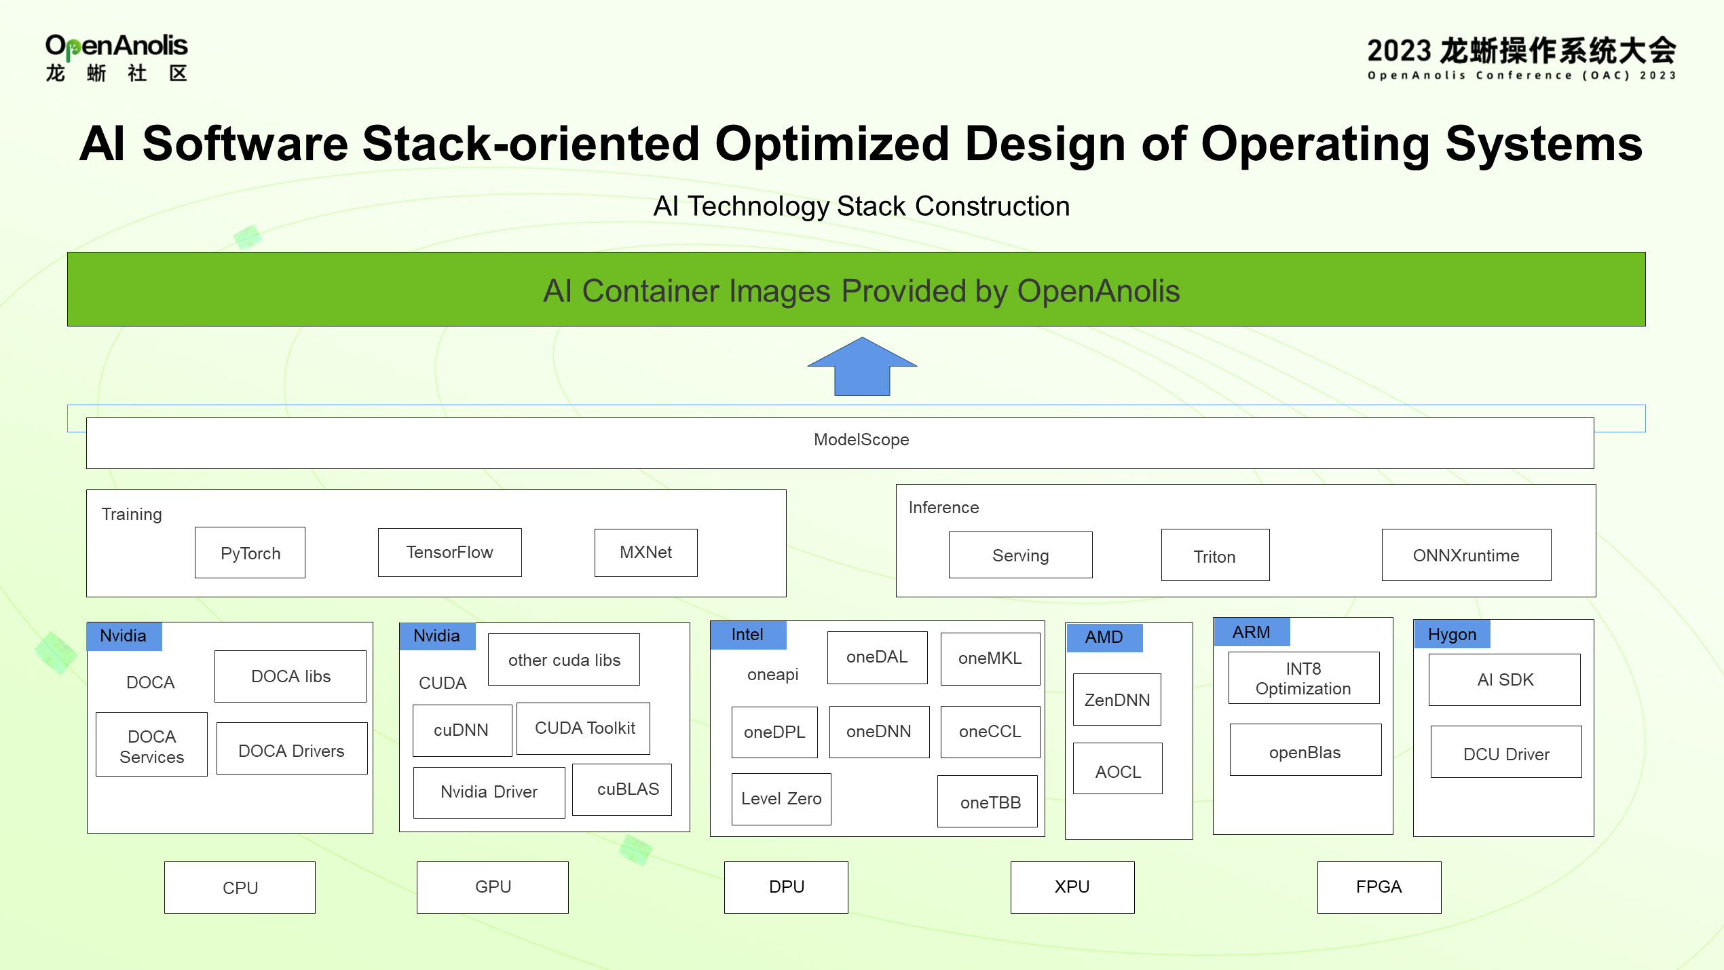Click the DOCA label

coord(151,682)
